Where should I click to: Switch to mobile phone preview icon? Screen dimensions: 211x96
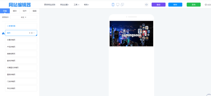[x=113, y=5]
